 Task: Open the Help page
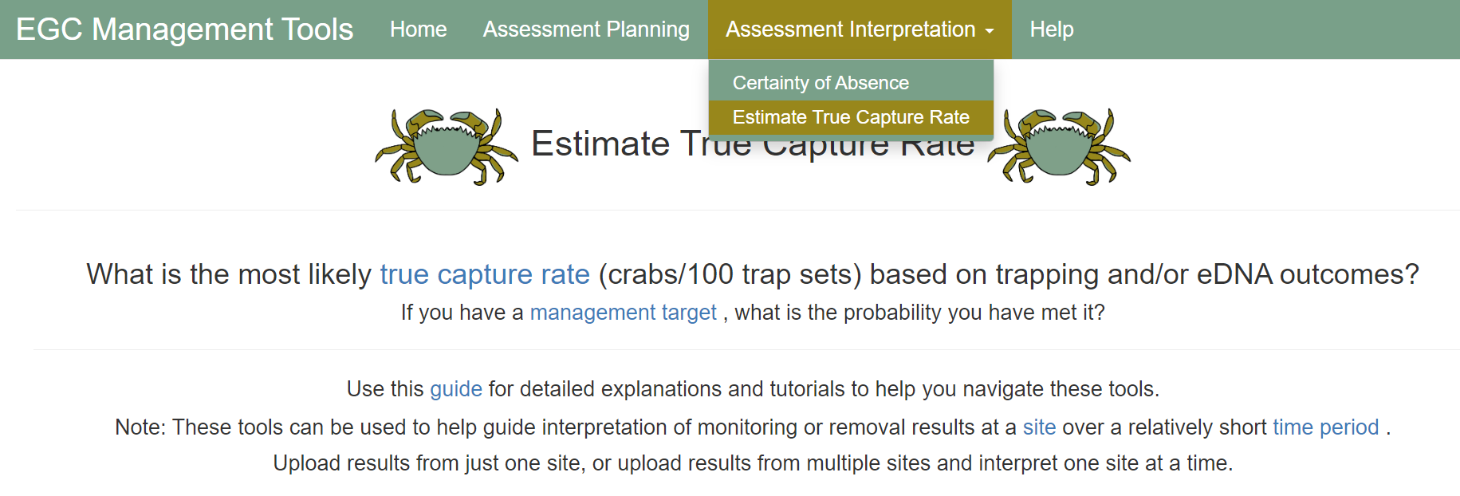coord(1051,30)
